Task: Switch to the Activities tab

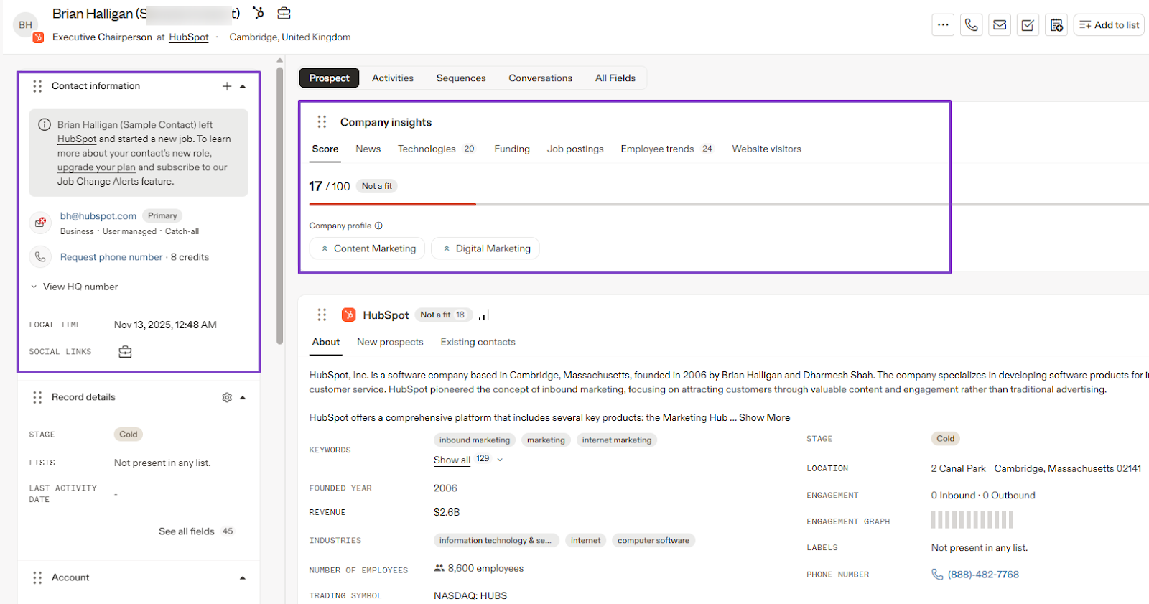Action: 393,78
